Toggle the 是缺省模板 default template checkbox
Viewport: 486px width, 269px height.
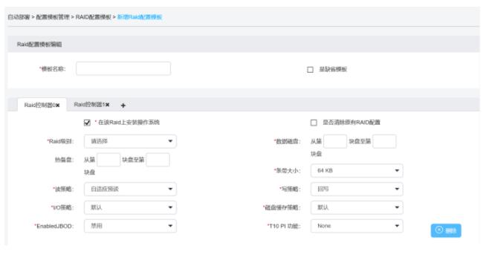[310, 69]
